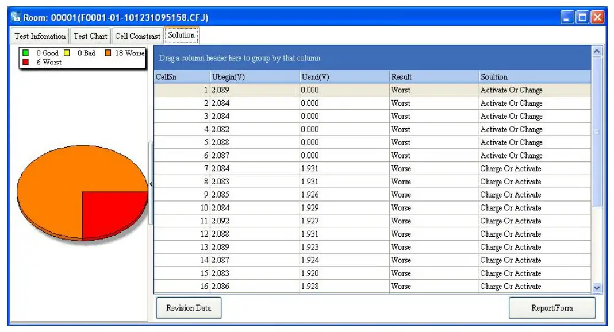
Task: Sort by the Soultion column header
Action: [535, 77]
